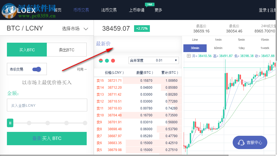The width and height of the screenshot is (277, 156).
Task: Show sell orders only red circle
Action: pos(113,61)
